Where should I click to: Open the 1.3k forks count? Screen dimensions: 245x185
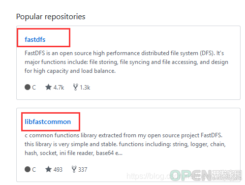[85, 88]
